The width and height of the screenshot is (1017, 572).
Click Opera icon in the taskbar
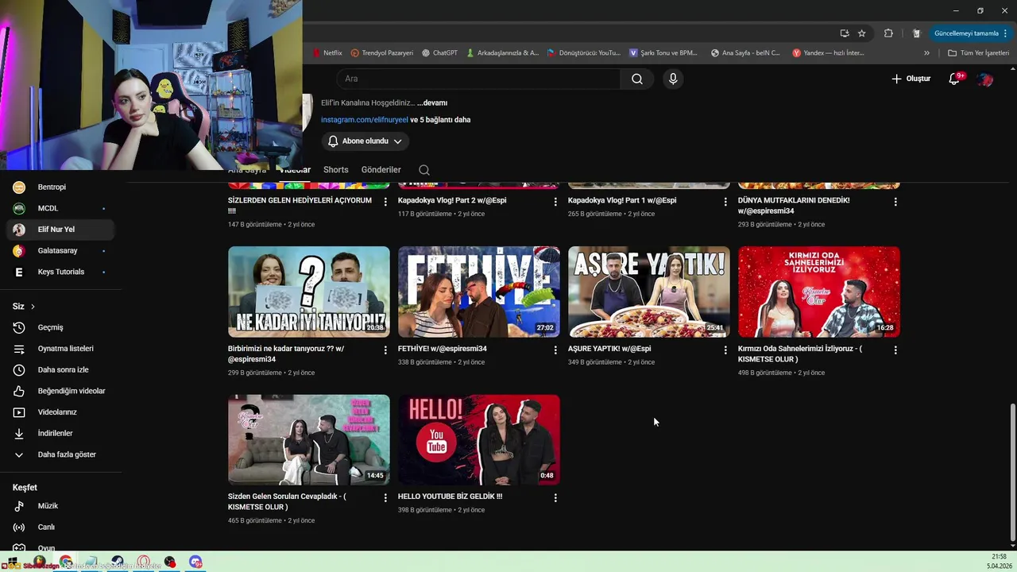(143, 562)
